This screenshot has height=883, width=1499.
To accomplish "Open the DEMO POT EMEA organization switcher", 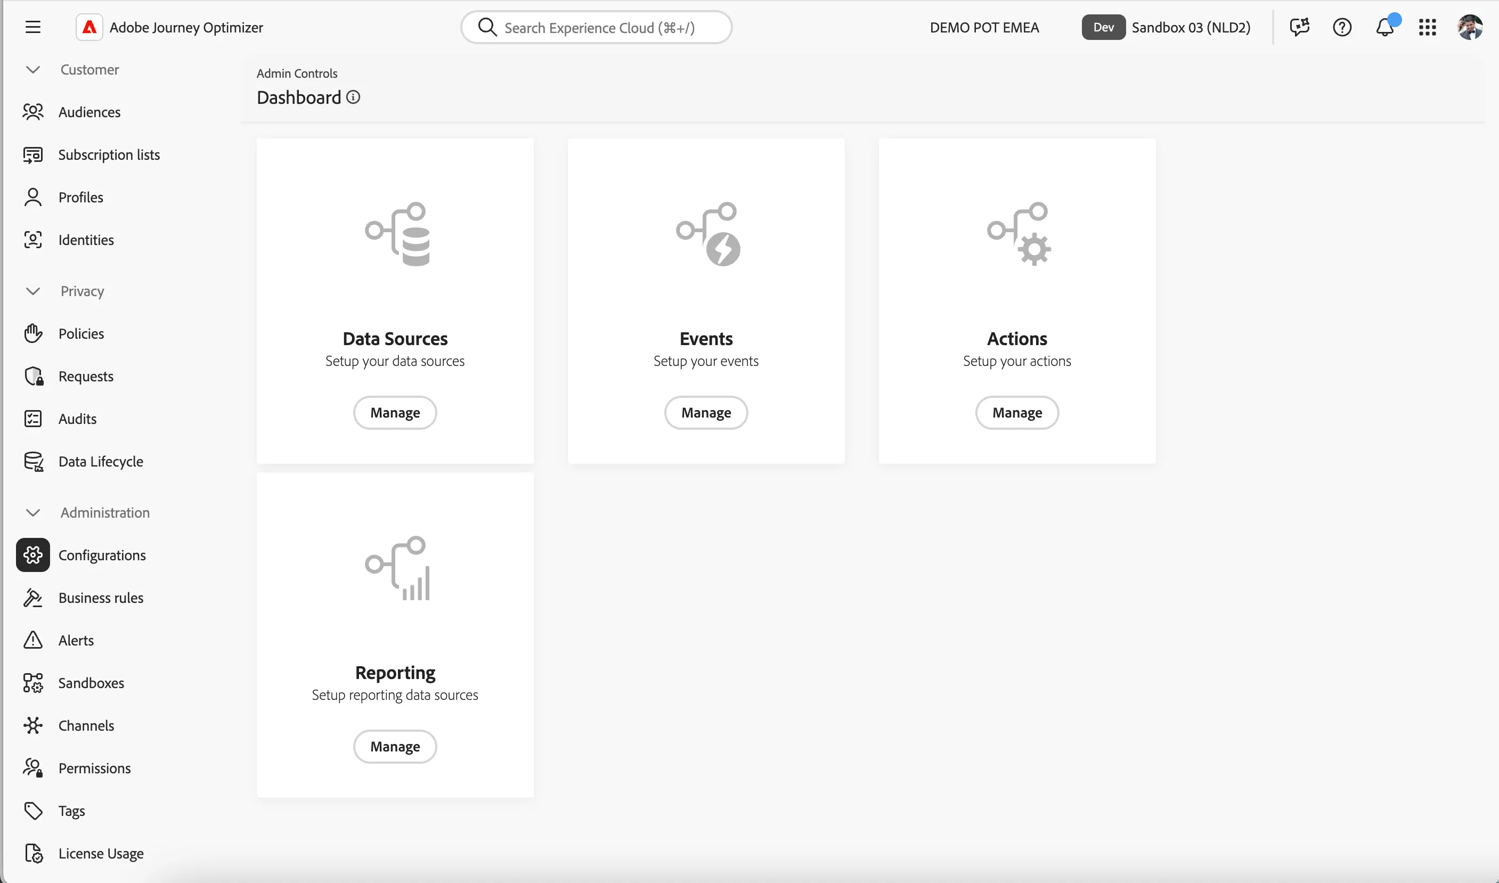I will (x=984, y=27).
